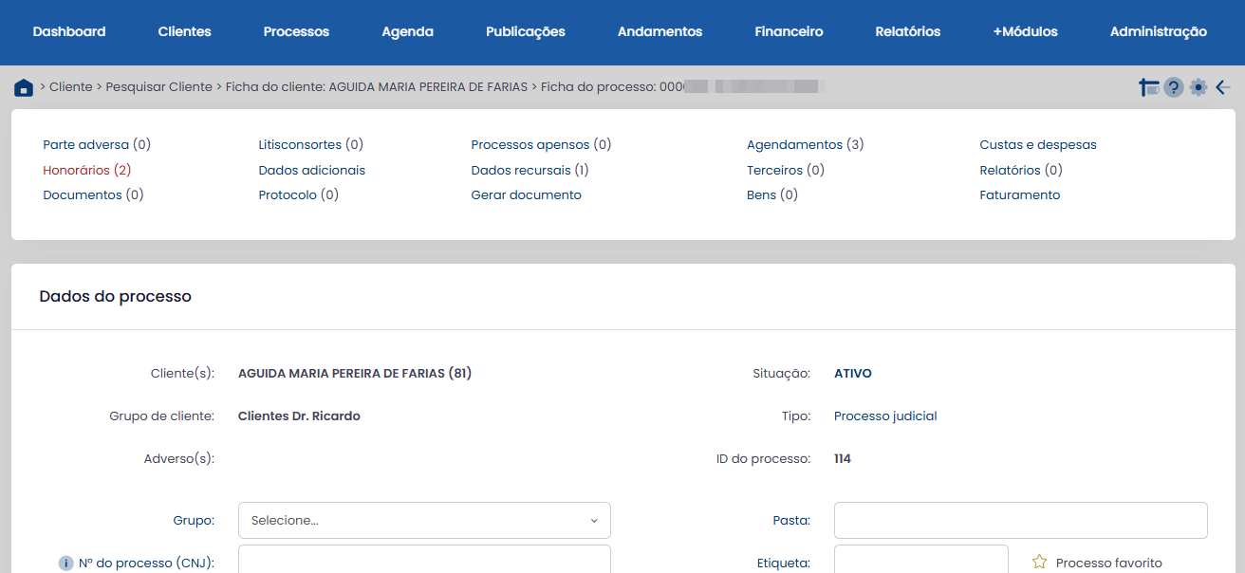This screenshot has width=1245, height=573.
Task: Click into the Pasta input field
Action: (1020, 521)
